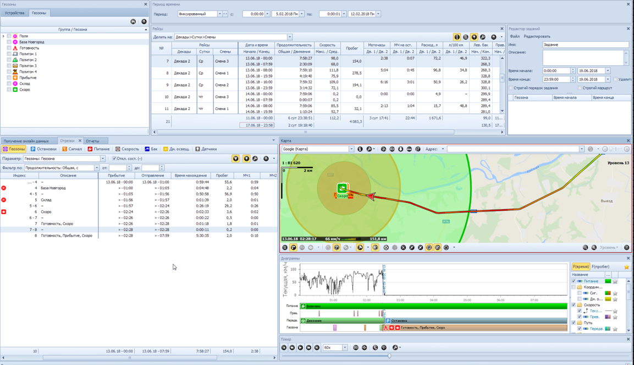
Task: Toggle the Строгий маршрут checkbox
Action: pos(580,88)
